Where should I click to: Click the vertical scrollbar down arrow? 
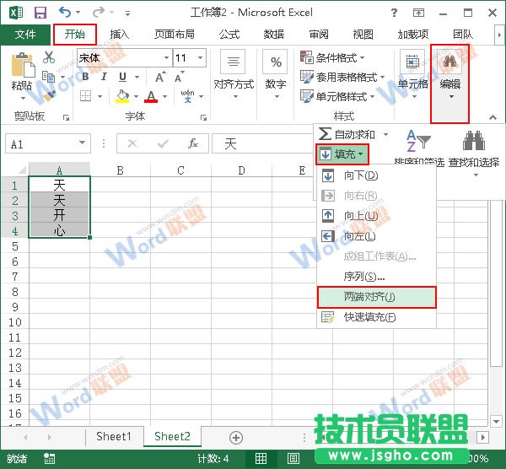(x=496, y=421)
